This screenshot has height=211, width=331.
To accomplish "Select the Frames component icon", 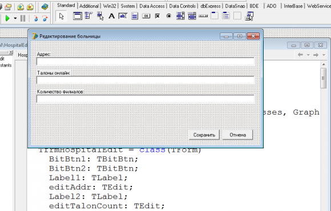I will pyautogui.click(x=77, y=16).
